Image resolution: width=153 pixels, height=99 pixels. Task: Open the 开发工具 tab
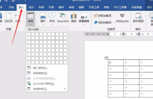point(94,7)
